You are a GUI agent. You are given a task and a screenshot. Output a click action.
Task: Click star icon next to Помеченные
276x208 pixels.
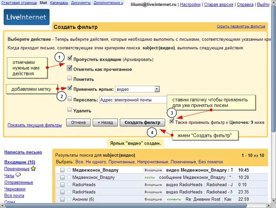pos(33,169)
